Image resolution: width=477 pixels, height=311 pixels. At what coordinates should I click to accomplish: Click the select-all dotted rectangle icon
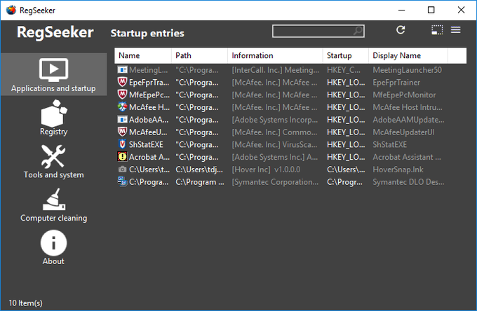pos(437,29)
